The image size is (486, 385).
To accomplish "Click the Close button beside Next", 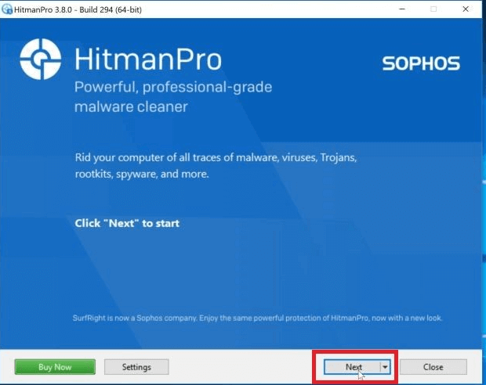I will tap(433, 367).
